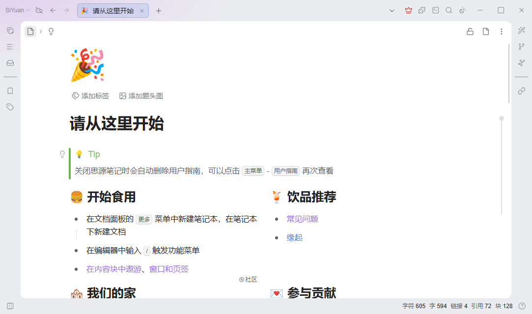Viewport: 532px width, 314px height.
Task: Open the graph view branch icon
Action: click(522, 47)
